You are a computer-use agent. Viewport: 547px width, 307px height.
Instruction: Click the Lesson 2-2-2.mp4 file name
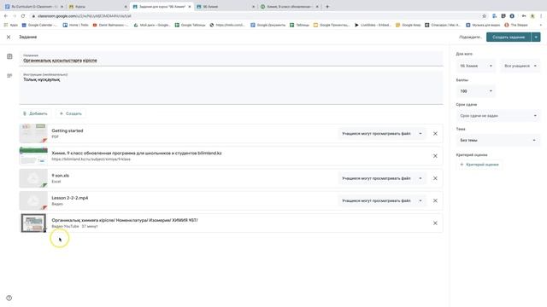pyautogui.click(x=70, y=198)
